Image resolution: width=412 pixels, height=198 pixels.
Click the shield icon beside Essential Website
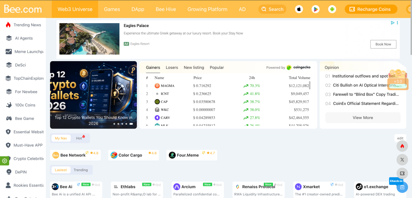pos(8,132)
